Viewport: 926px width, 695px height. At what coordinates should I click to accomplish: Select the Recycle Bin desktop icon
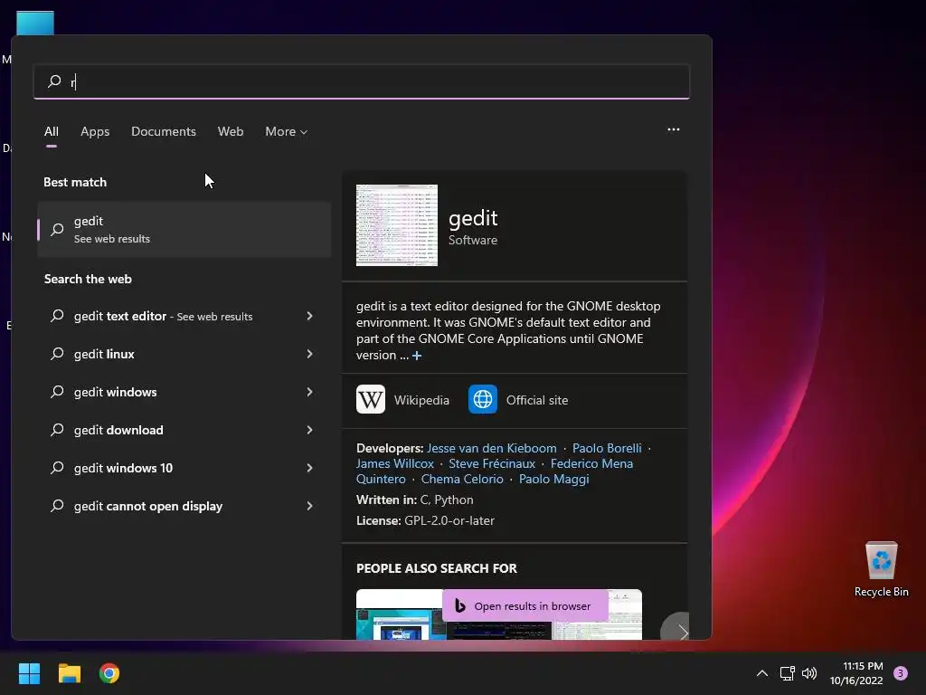pyautogui.click(x=881, y=569)
